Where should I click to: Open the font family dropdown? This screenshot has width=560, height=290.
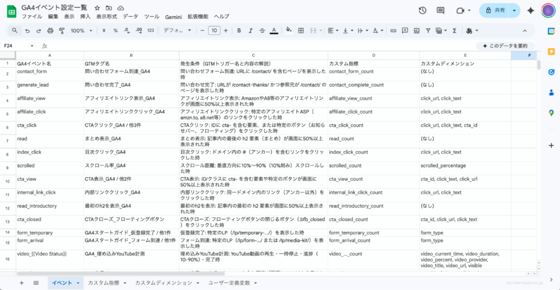coord(177,31)
